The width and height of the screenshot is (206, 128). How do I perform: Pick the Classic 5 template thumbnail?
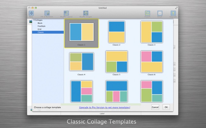tap(116, 61)
